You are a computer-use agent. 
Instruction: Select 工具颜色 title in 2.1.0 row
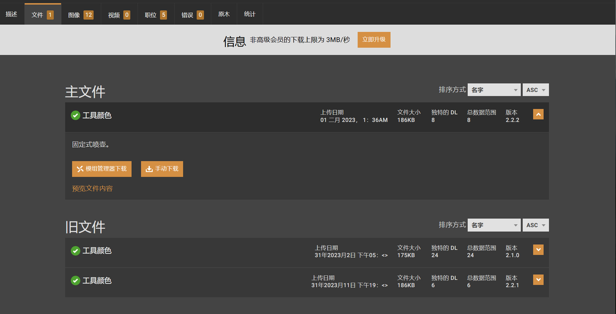pos(97,250)
